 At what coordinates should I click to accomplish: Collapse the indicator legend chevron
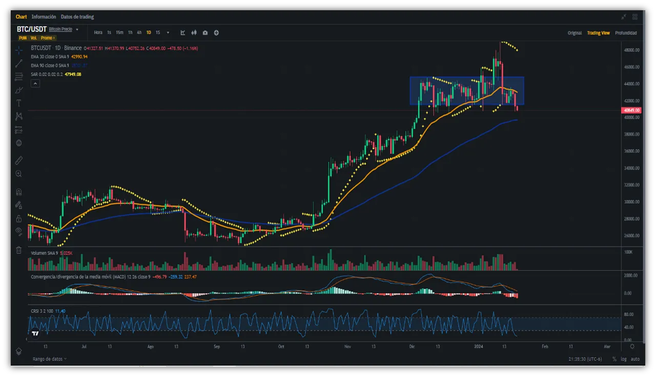35,83
